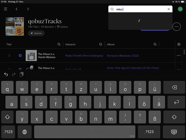Filter by artist using Interpret search icon

click(x=101, y=44)
